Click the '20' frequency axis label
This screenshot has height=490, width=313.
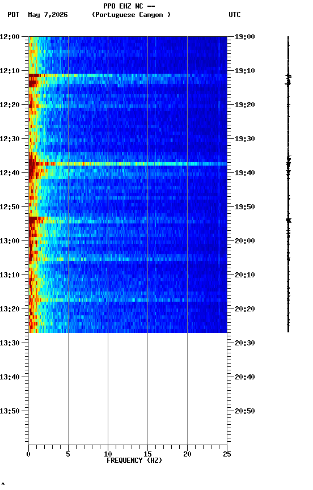187,454
